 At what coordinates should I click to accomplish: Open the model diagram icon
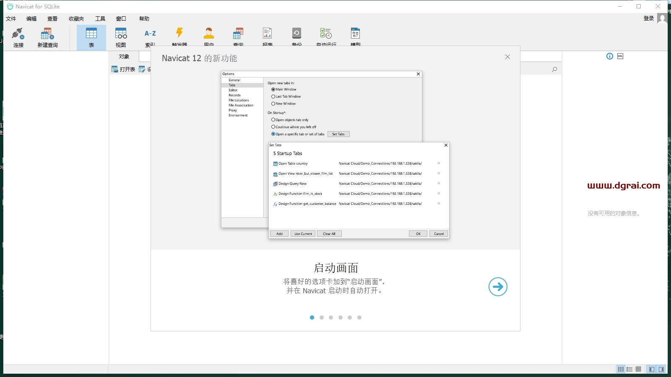click(x=356, y=33)
